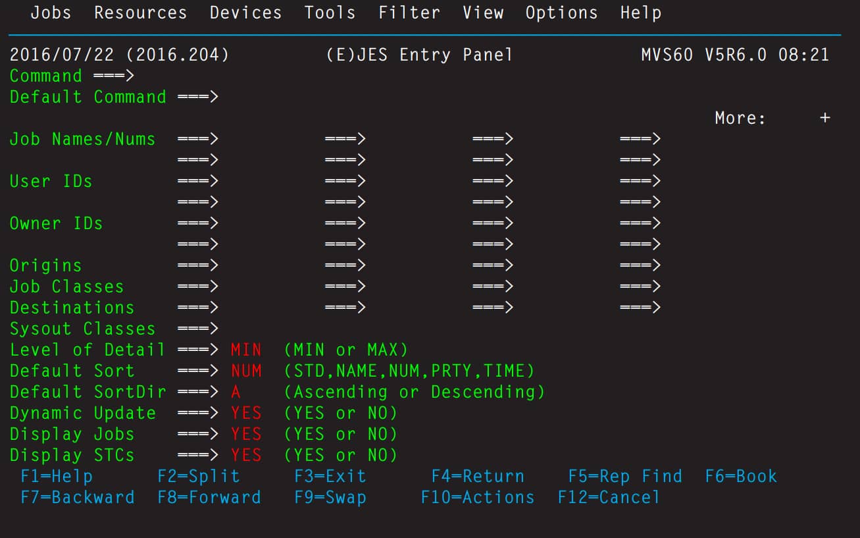
Task: Click the (MIN or MAX) hint
Action: point(346,350)
